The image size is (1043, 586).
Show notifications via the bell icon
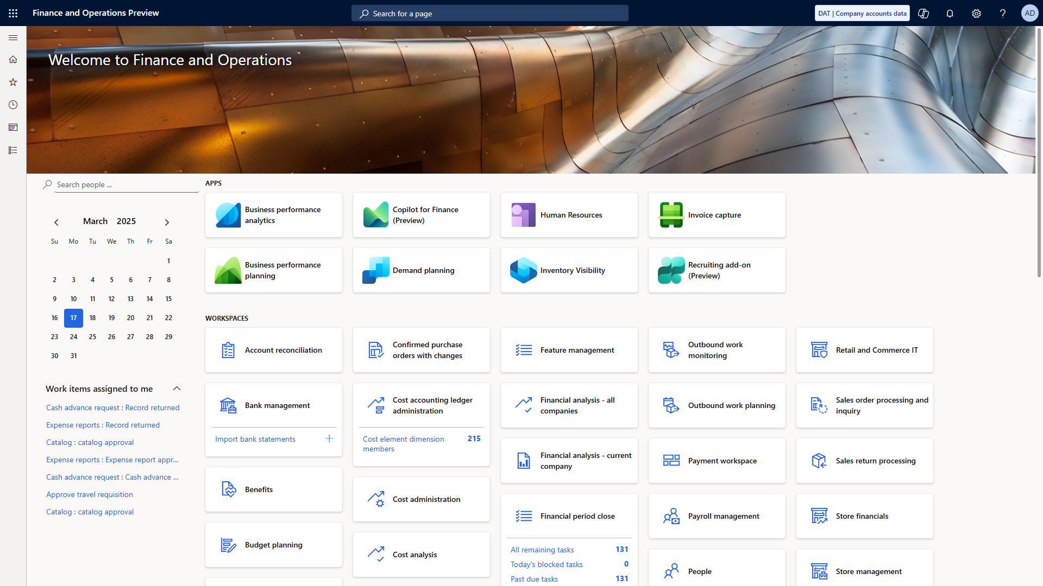tap(950, 13)
